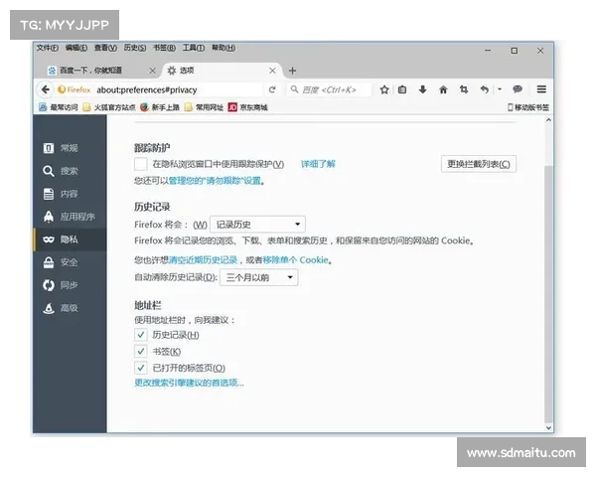Screen dimensions: 596x477
Task: Close the 选项 tab
Action: coord(272,71)
